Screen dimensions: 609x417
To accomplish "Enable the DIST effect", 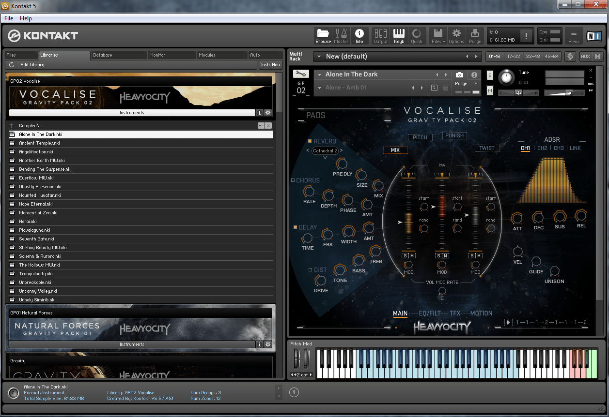I will tap(310, 270).
